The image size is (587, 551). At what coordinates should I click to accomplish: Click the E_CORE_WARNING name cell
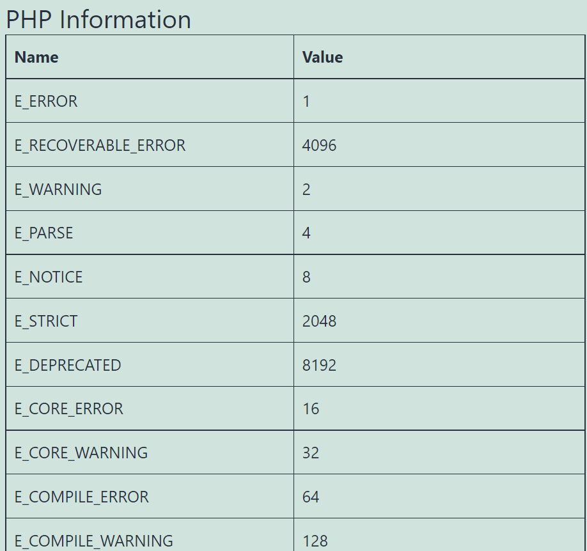coord(81,453)
